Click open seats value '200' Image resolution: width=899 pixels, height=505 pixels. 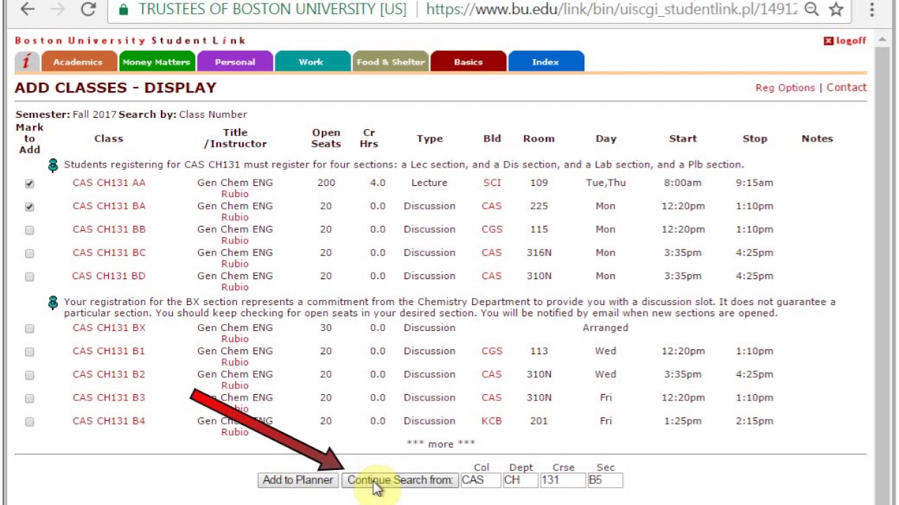[x=326, y=182]
